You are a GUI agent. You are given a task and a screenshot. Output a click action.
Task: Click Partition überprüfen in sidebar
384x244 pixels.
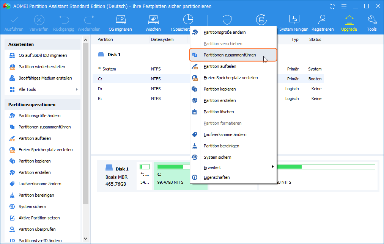pos(37,229)
